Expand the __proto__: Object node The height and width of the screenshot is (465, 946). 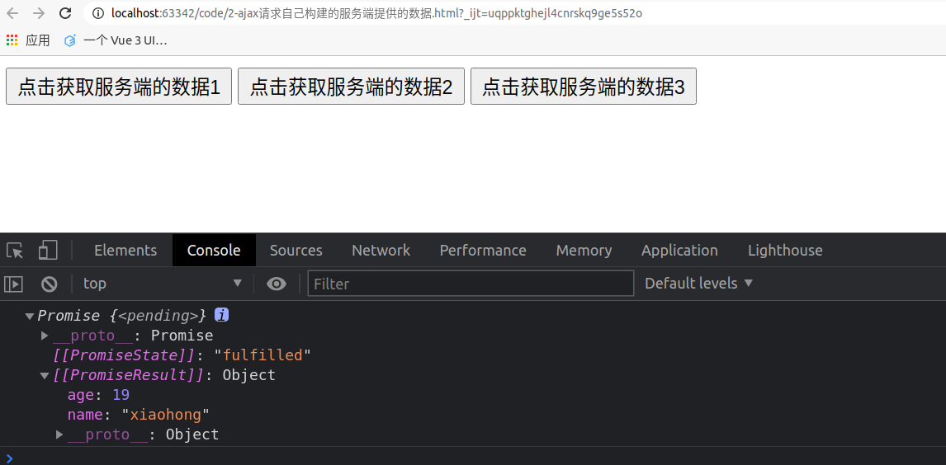point(59,434)
